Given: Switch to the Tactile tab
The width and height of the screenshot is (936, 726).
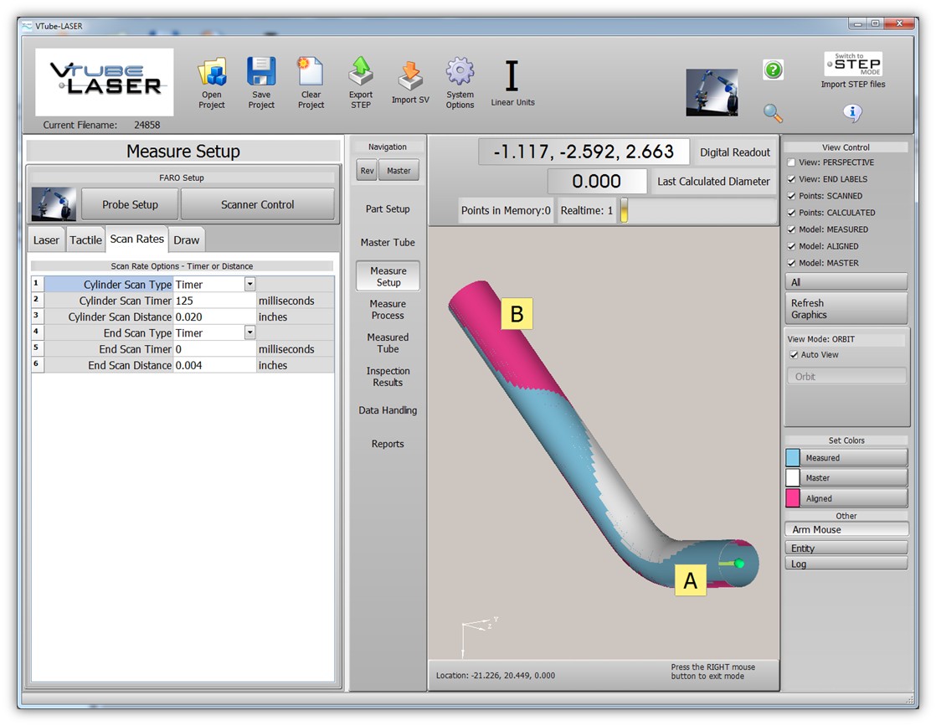Looking at the screenshot, I should pos(85,240).
